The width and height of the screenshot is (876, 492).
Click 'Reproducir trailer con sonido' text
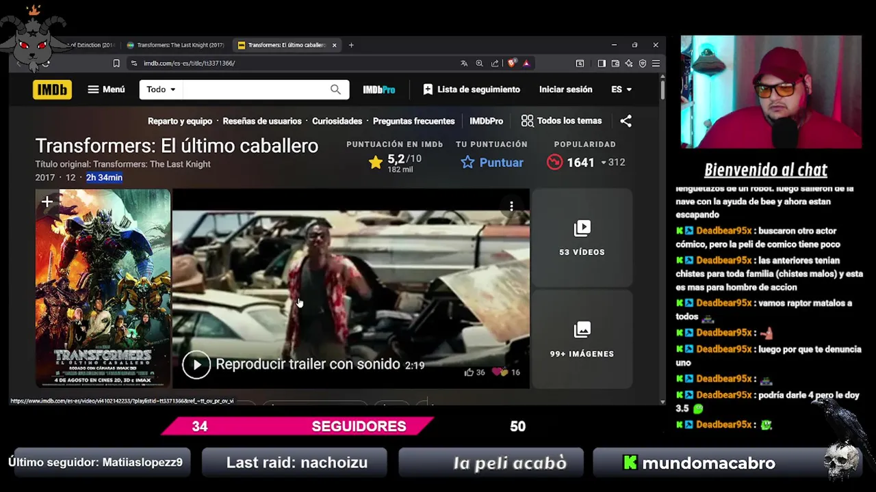tap(307, 364)
